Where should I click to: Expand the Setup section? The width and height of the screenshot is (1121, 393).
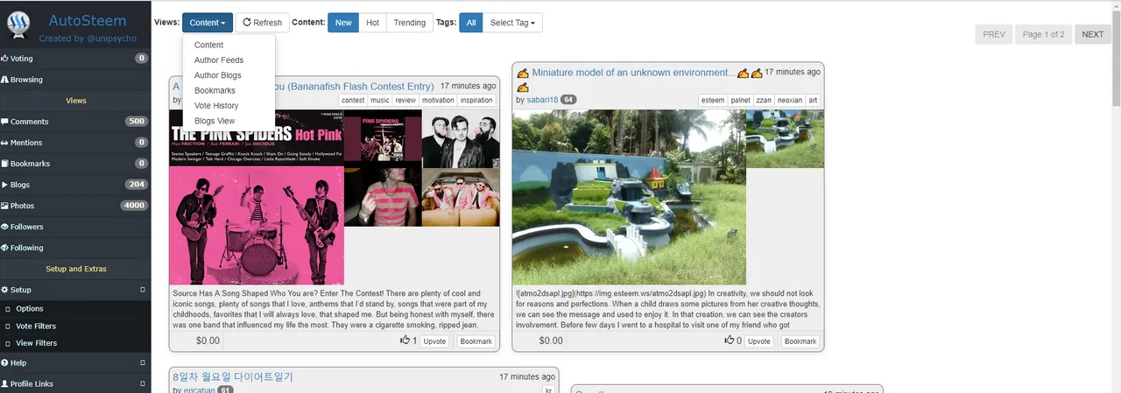[x=75, y=290]
